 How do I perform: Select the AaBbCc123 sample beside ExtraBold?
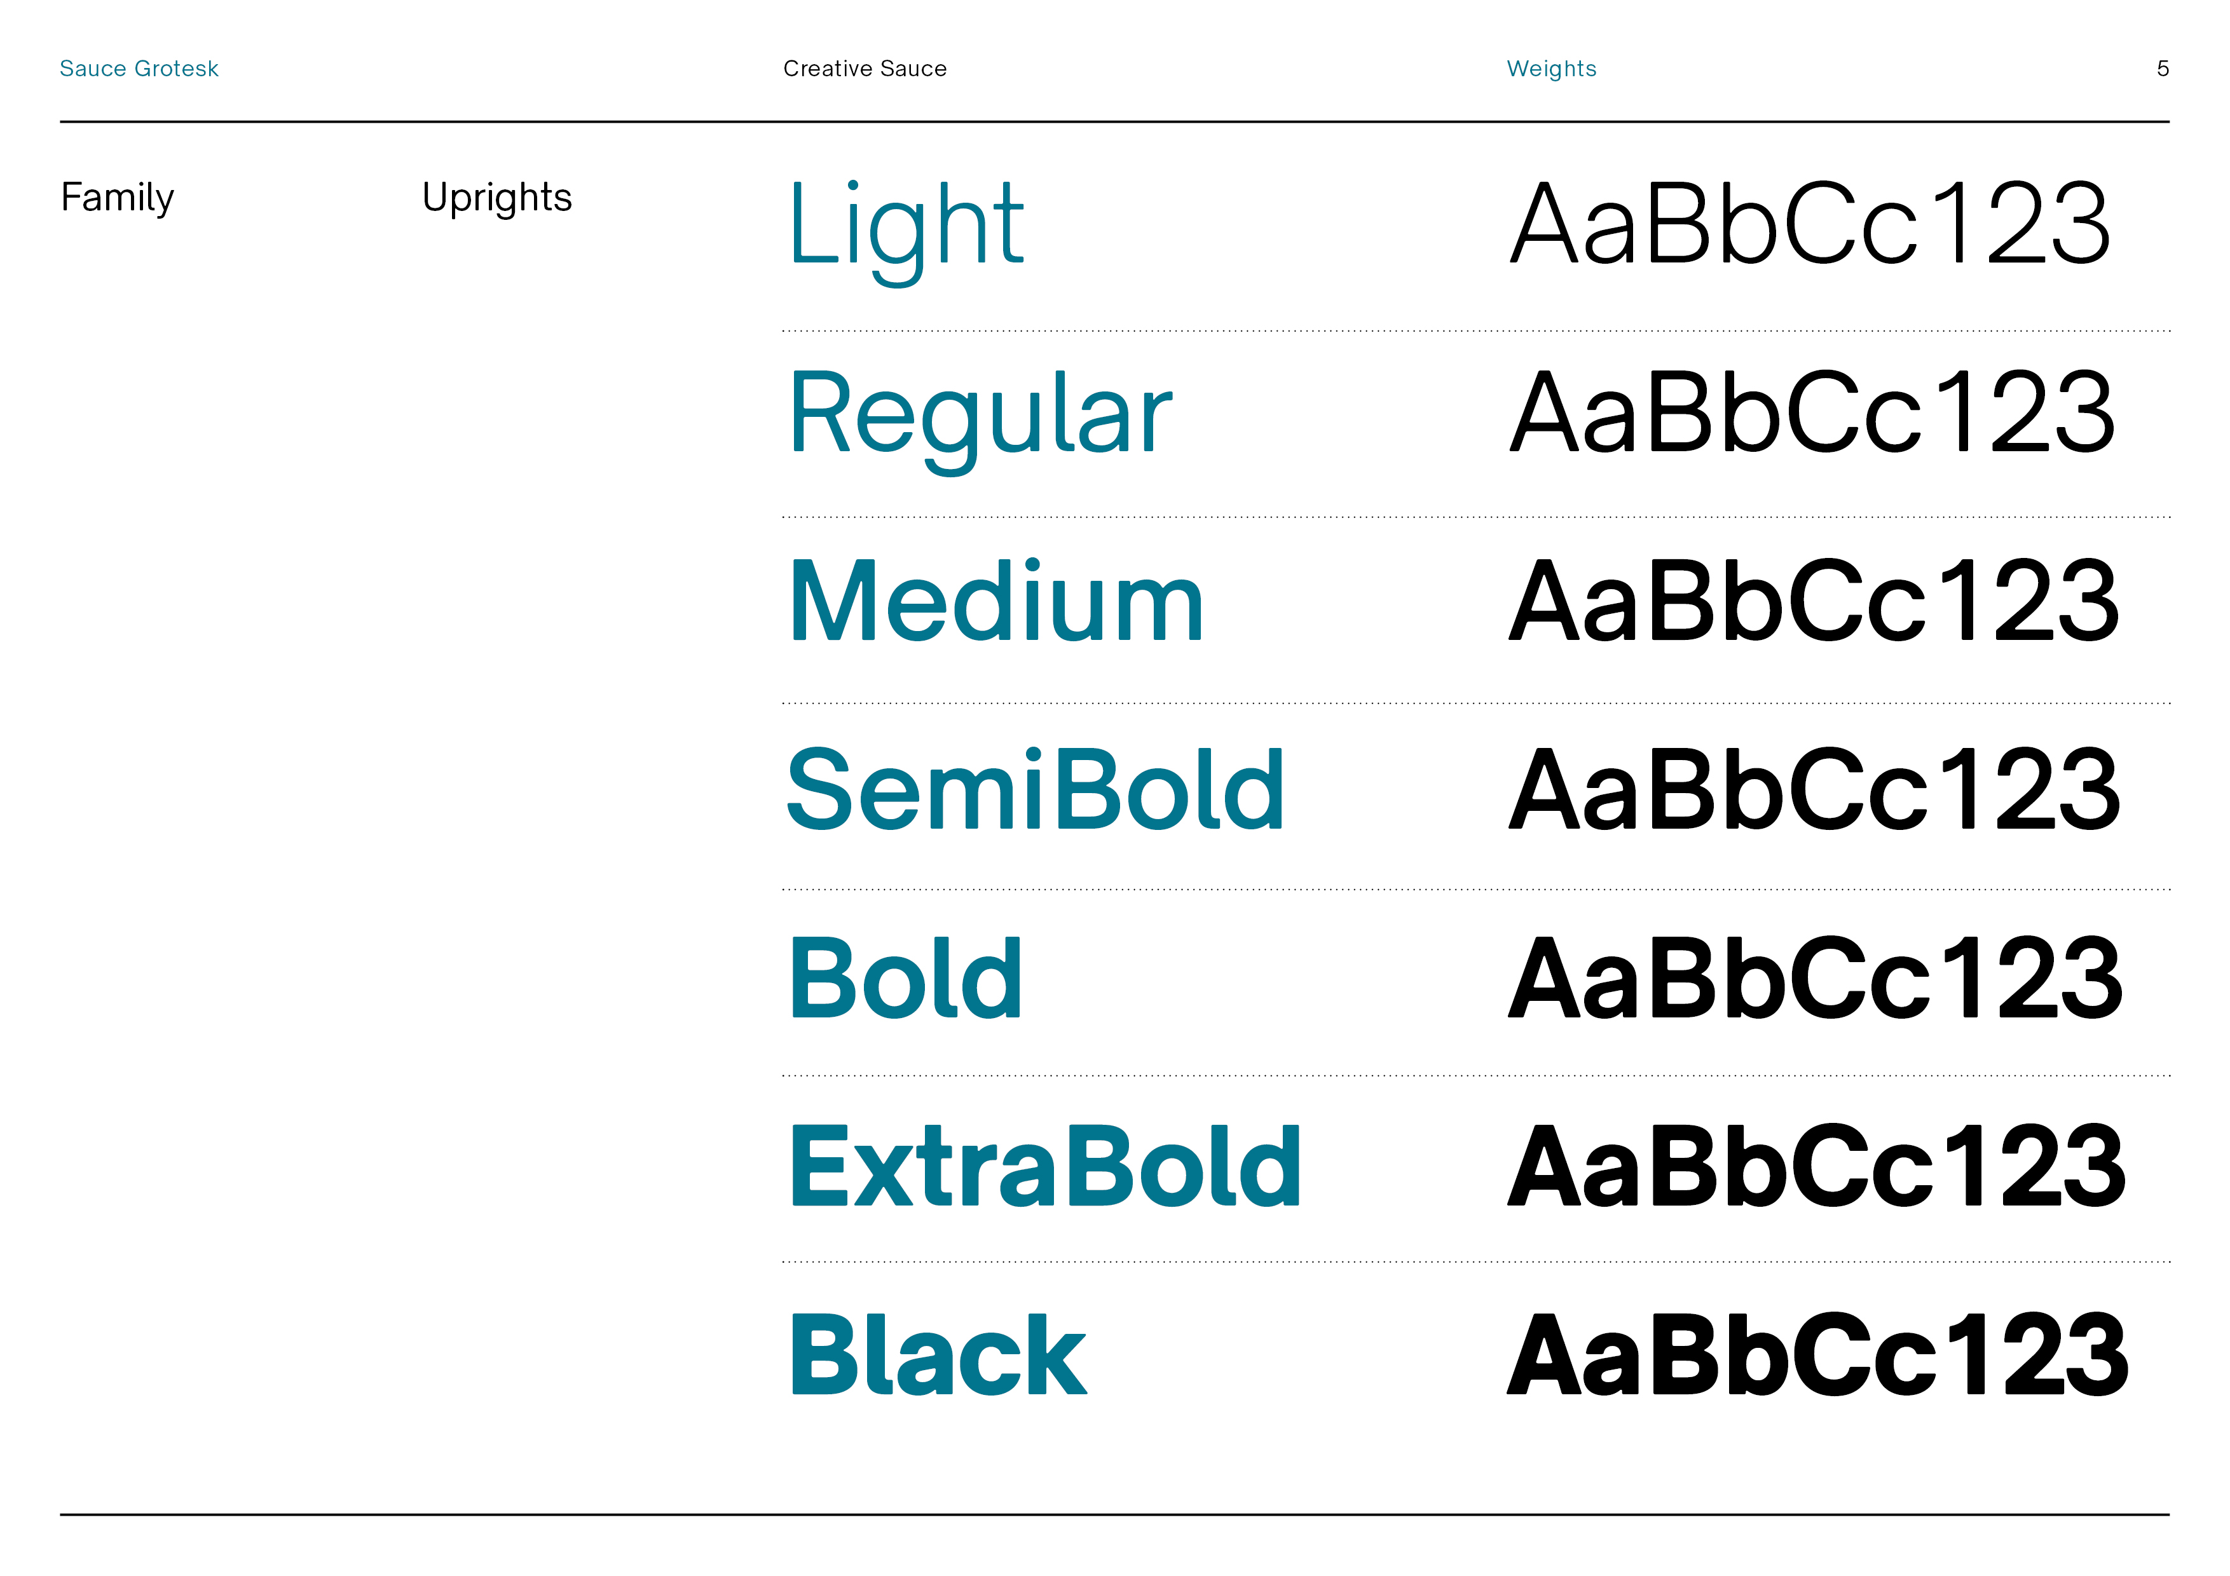coord(1816,1165)
